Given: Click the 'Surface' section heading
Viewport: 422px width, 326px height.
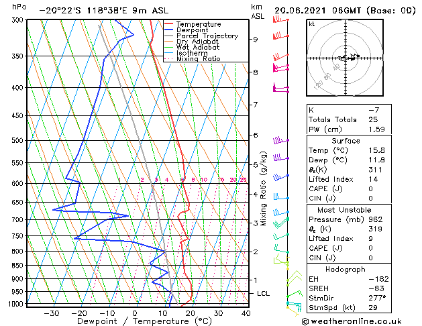Looking at the screenshot, I should 346,141.
